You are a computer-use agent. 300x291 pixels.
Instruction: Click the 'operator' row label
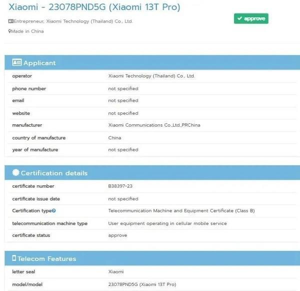pos(22,76)
